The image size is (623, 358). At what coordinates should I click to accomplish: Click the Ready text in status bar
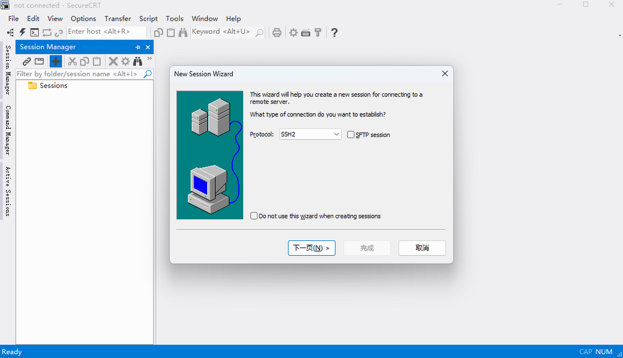[12, 352]
